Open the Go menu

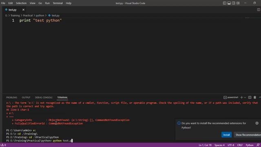40,3
